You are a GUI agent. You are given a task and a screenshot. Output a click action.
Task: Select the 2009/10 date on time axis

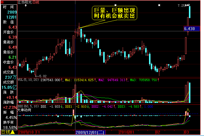click(x=26, y=132)
